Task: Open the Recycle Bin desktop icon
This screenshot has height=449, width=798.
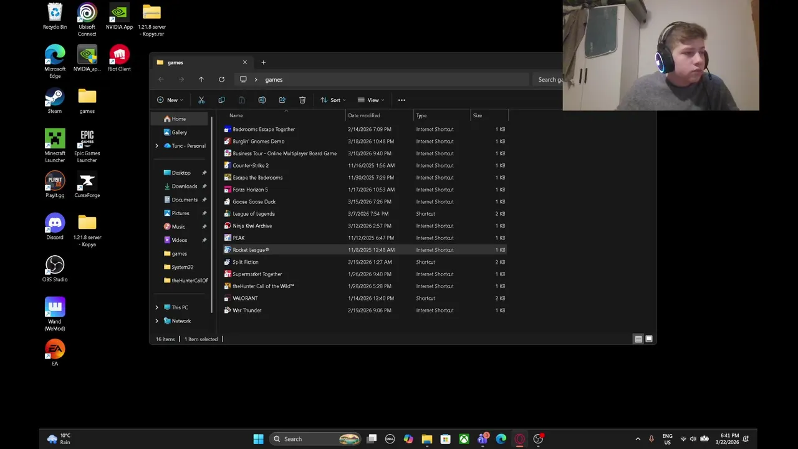Action: click(55, 17)
